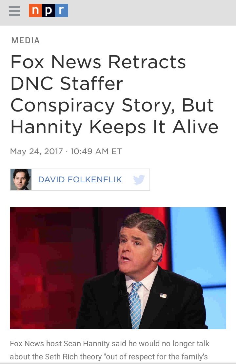Click the black 'p' logo block
This screenshot has height=364, width=236.
click(x=49, y=10)
